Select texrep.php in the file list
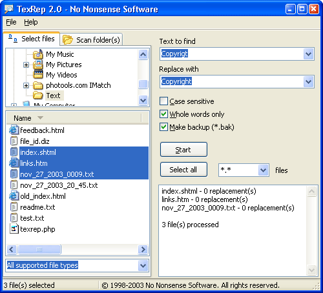 coord(37,229)
